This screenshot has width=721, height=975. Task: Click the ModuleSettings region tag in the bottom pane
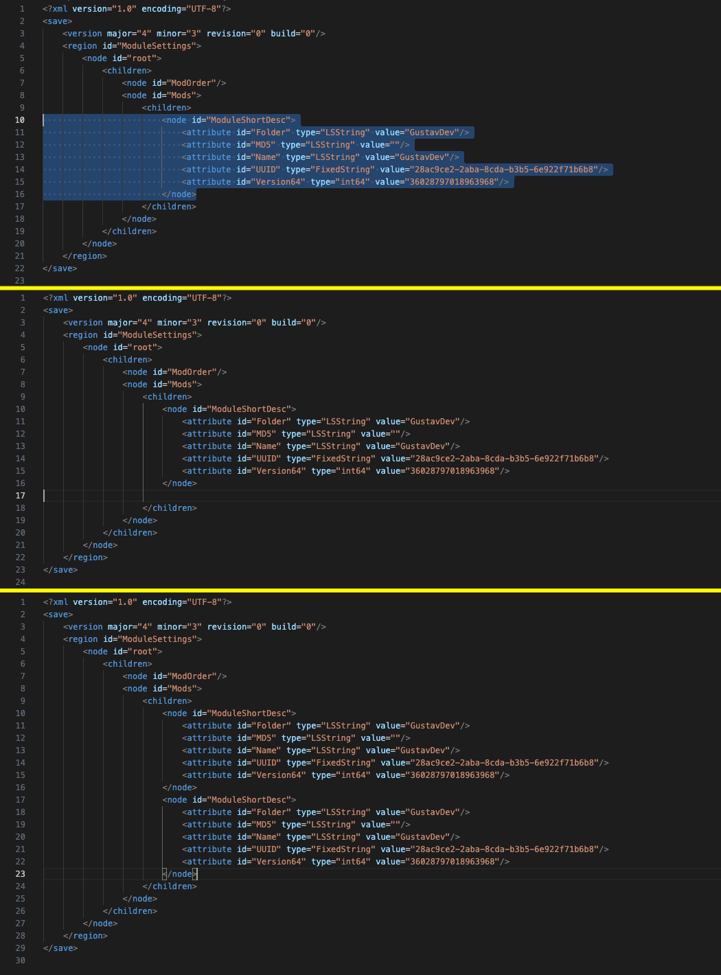[x=133, y=639]
